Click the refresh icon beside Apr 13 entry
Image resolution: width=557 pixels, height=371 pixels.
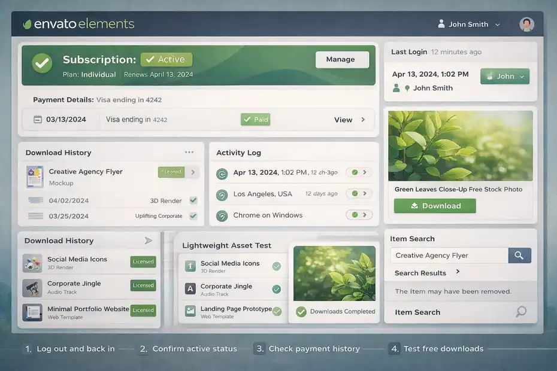tap(222, 174)
